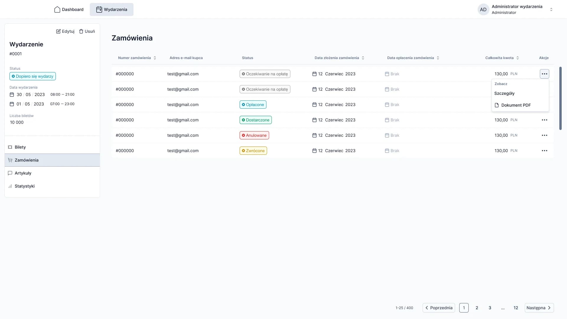Open actions menu for Anulowane order
Image resolution: width=567 pixels, height=319 pixels.
(544, 135)
